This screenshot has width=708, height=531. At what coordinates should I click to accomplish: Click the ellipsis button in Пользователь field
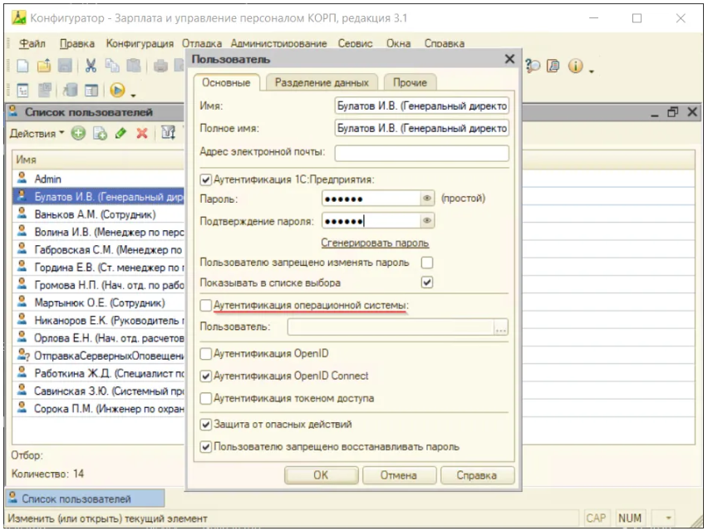(x=500, y=329)
